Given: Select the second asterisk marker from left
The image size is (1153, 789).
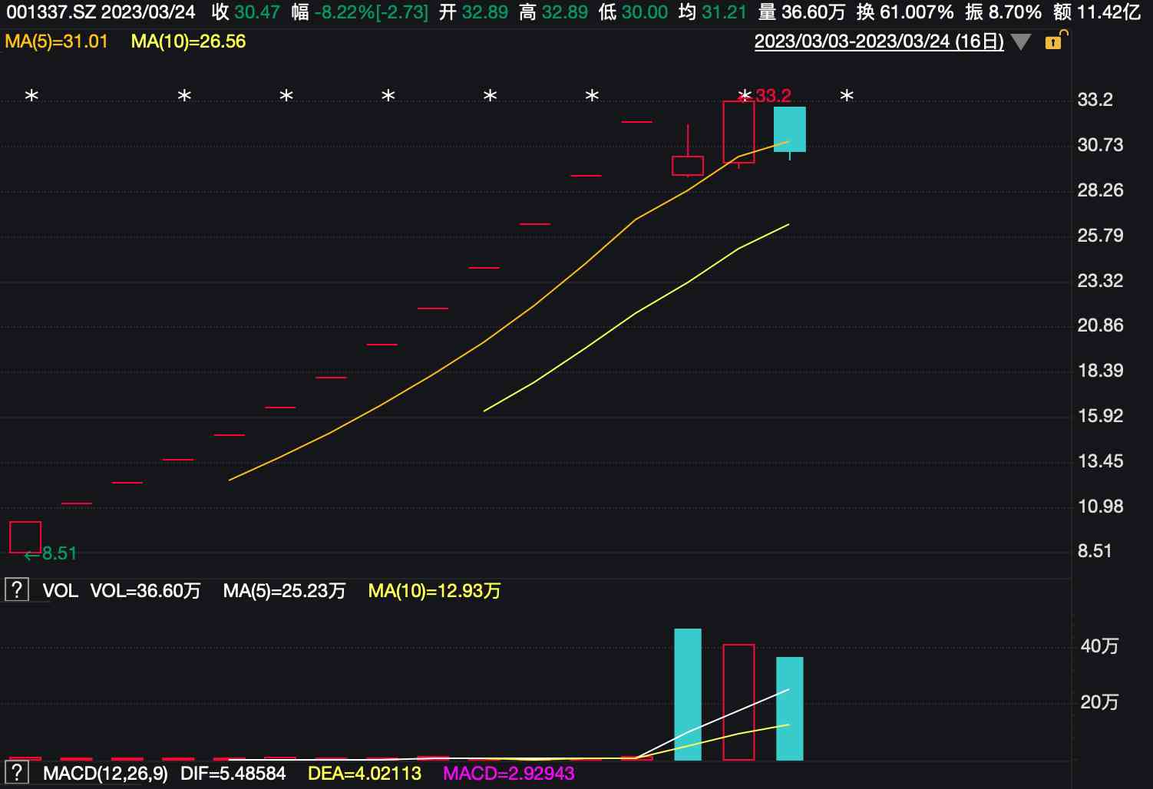Looking at the screenshot, I should pyautogui.click(x=184, y=97).
